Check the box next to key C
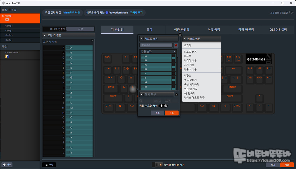This screenshot has height=169, width=296. coord(173,65)
